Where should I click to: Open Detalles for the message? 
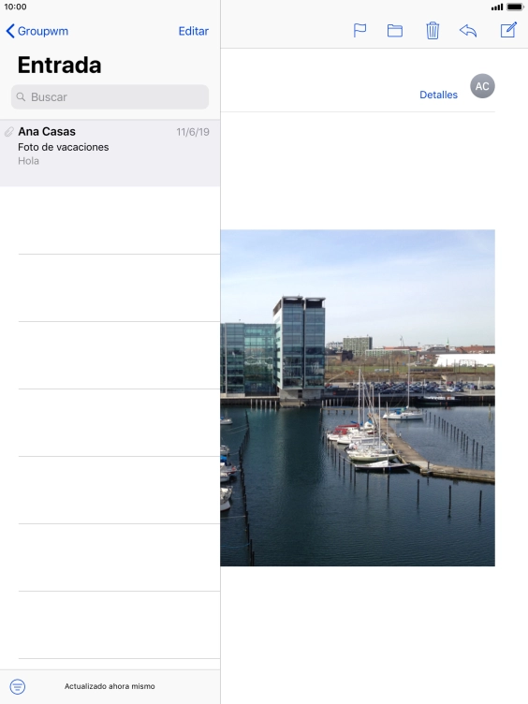coord(438,95)
